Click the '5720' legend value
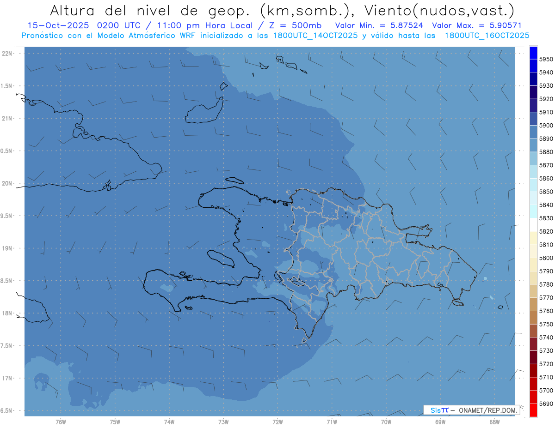Image resolution: width=555 pixels, height=428 pixels. click(x=546, y=364)
